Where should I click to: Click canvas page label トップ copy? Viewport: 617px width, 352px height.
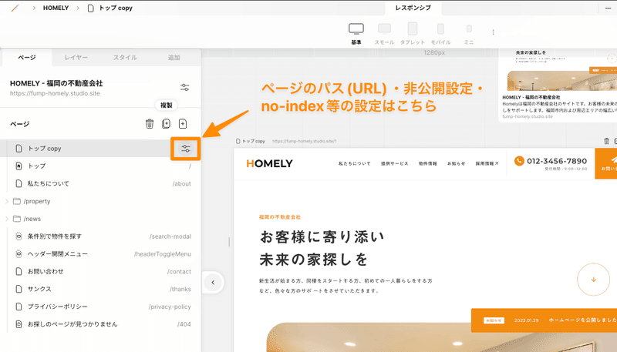(254, 141)
